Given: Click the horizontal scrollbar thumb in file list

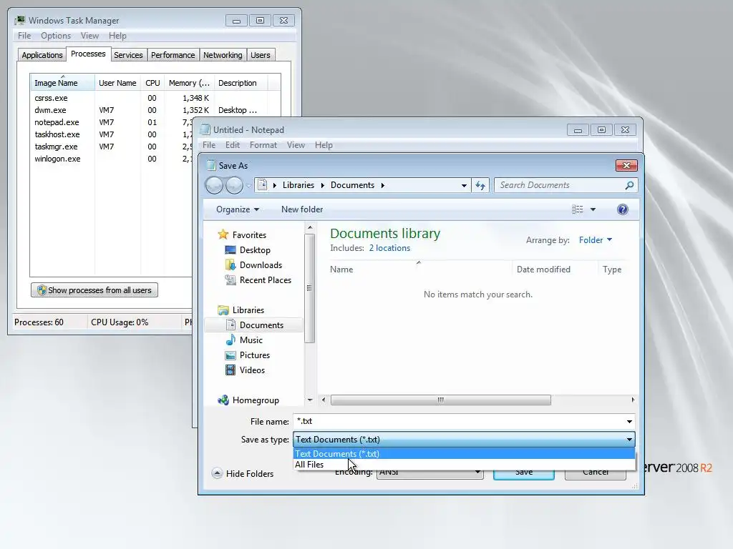Looking at the screenshot, I should 440,400.
